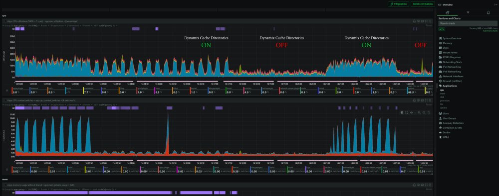
Task: Go to System Overview section
Action: [x=452, y=38]
